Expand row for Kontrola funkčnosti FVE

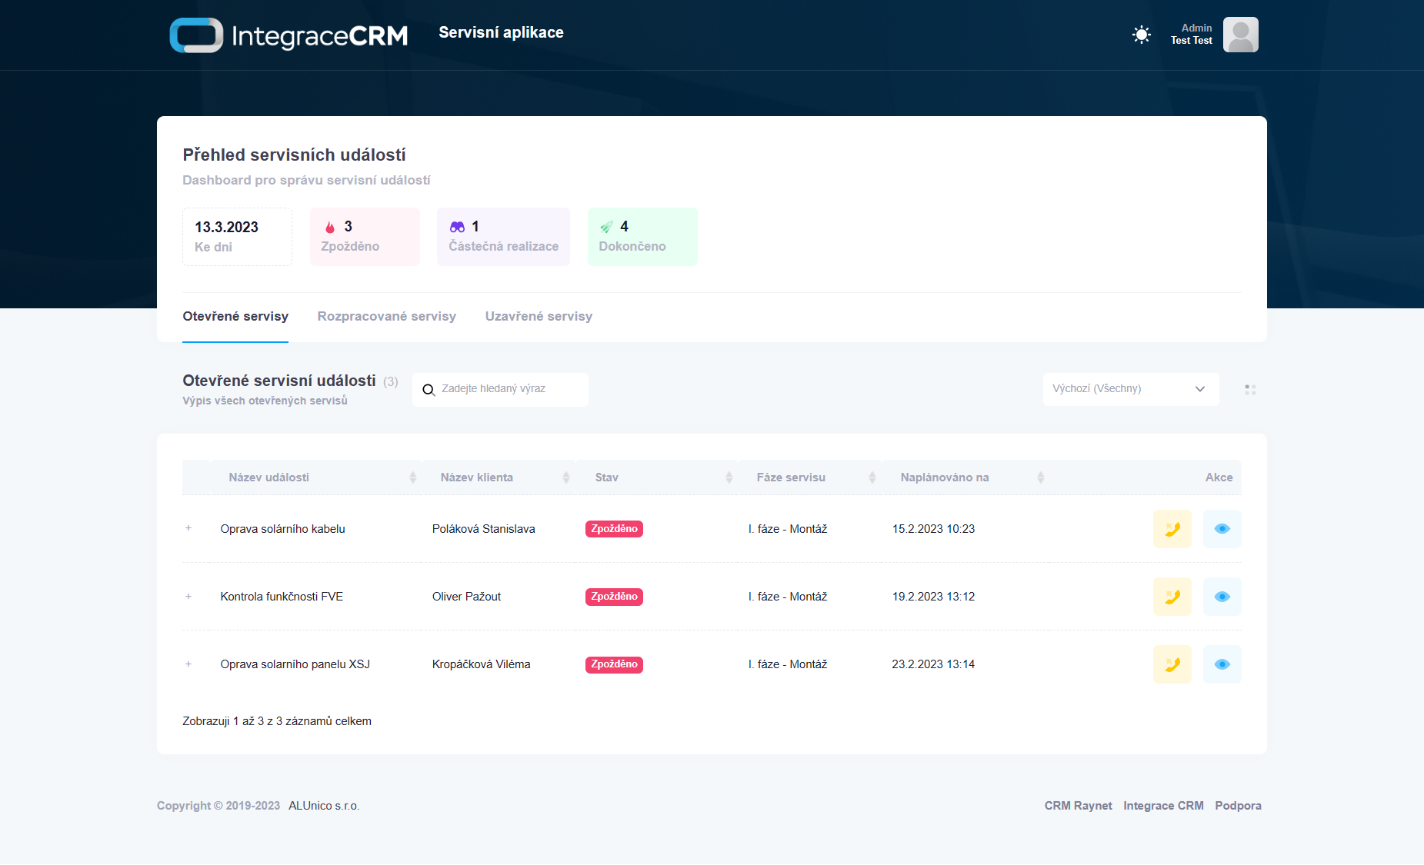tap(188, 597)
